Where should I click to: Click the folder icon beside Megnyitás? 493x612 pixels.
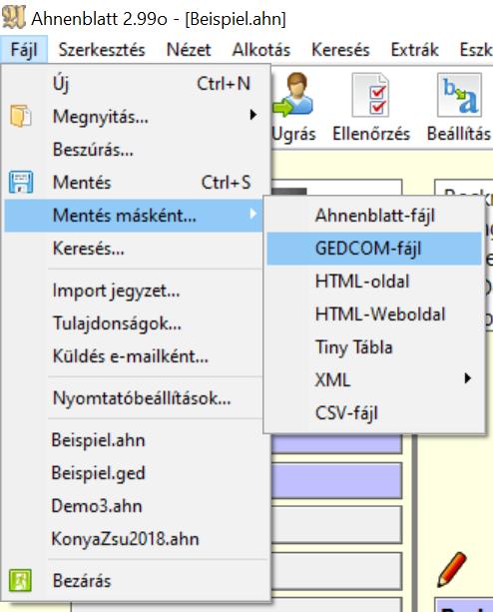pyautogui.click(x=21, y=116)
